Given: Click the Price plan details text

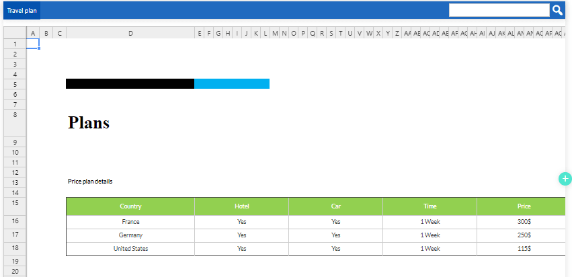Looking at the screenshot, I should [90, 182].
